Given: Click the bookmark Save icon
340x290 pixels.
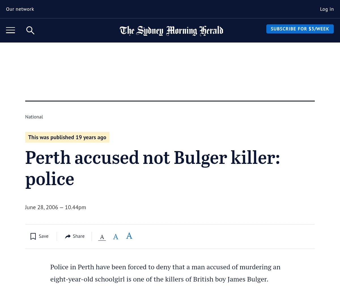Looking at the screenshot, I should point(33,236).
